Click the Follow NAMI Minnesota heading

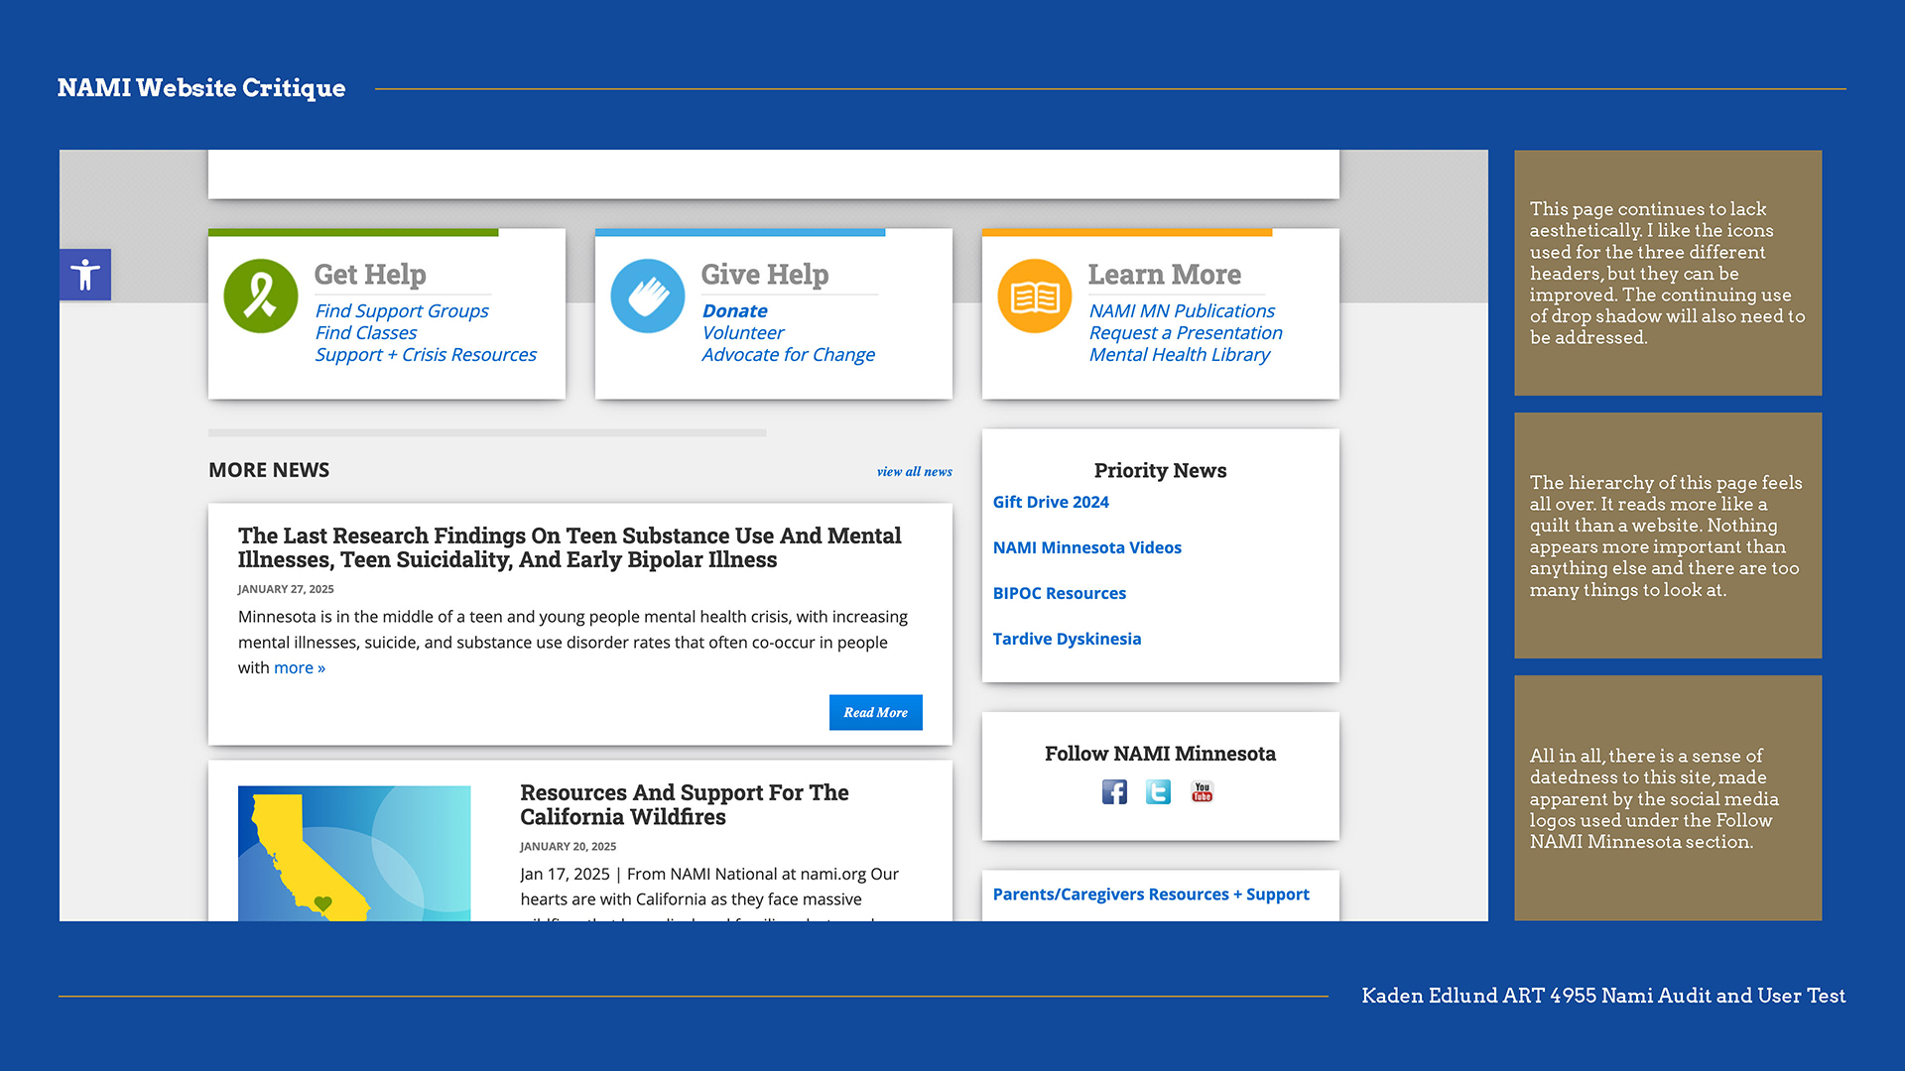coord(1161,754)
